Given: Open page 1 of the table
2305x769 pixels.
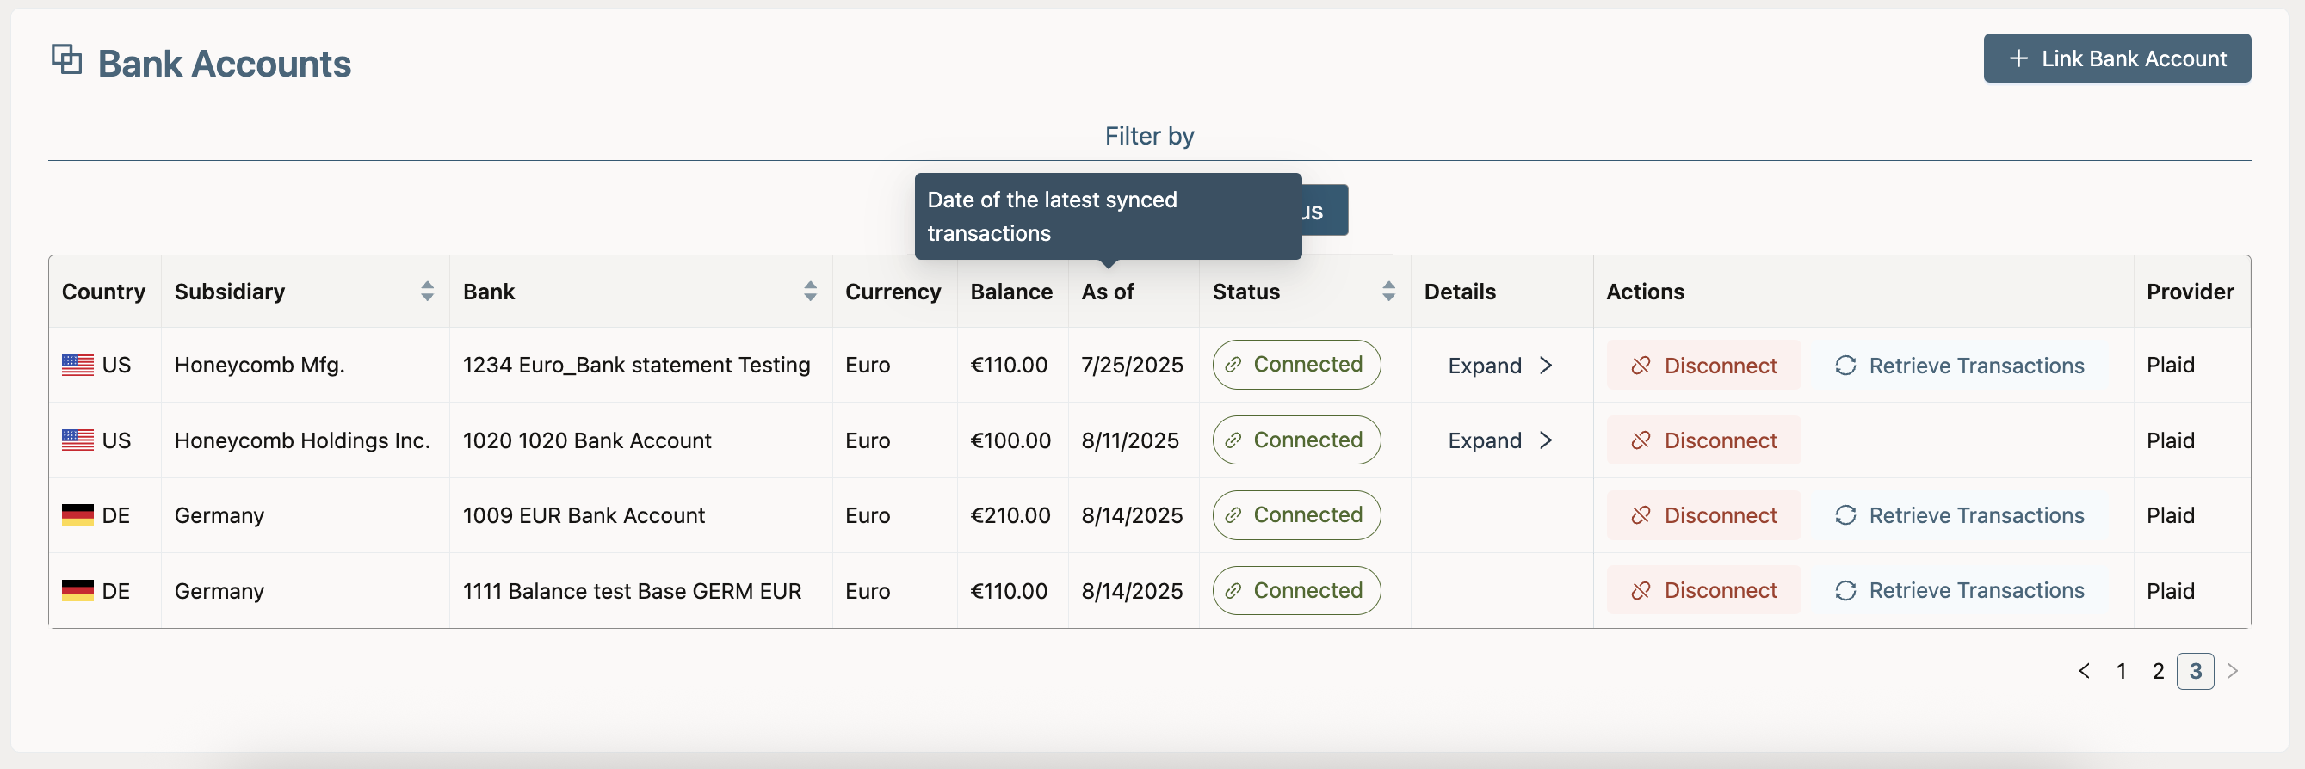Looking at the screenshot, I should click(2121, 672).
